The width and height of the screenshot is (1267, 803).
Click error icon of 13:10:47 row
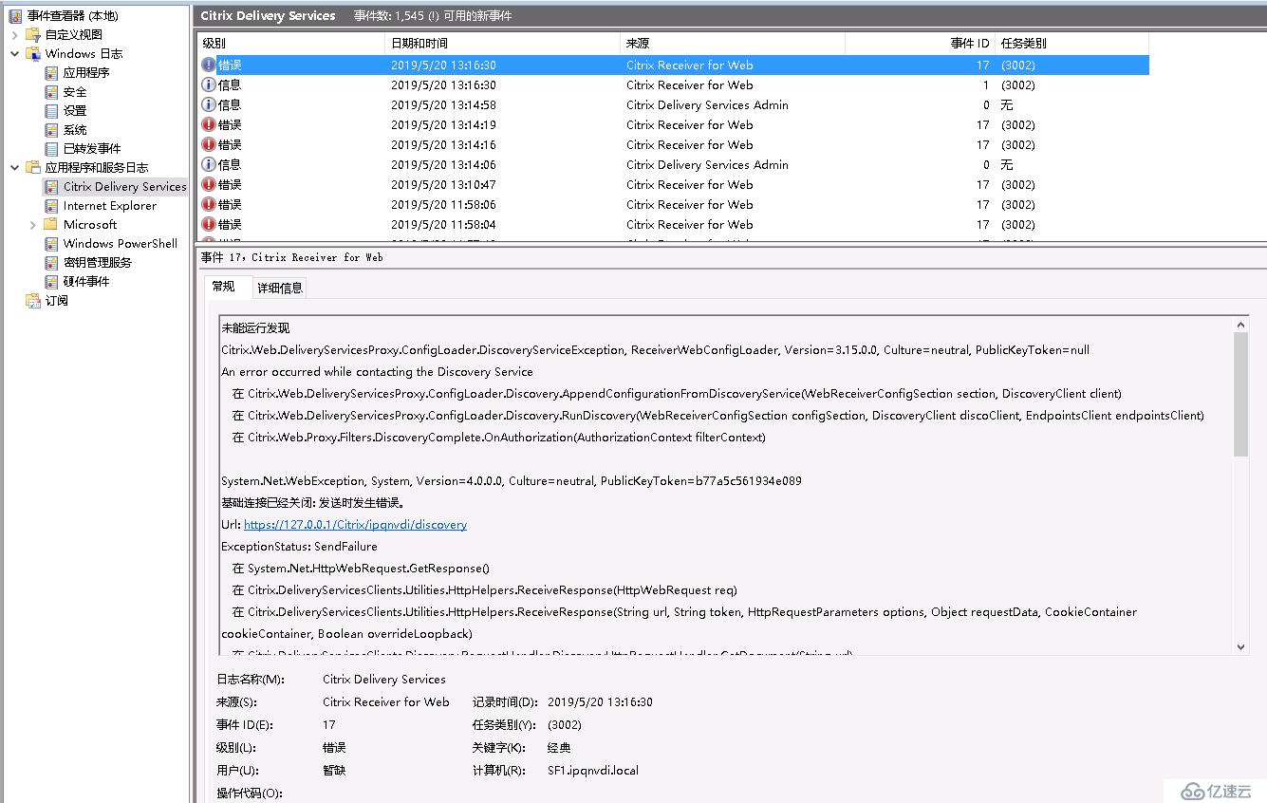209,185
